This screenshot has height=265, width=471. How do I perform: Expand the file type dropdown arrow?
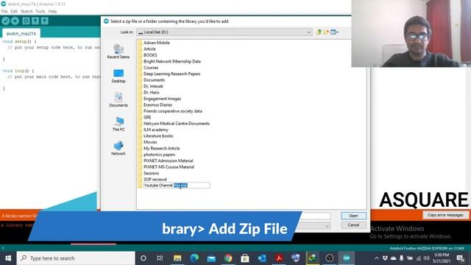(x=327, y=226)
